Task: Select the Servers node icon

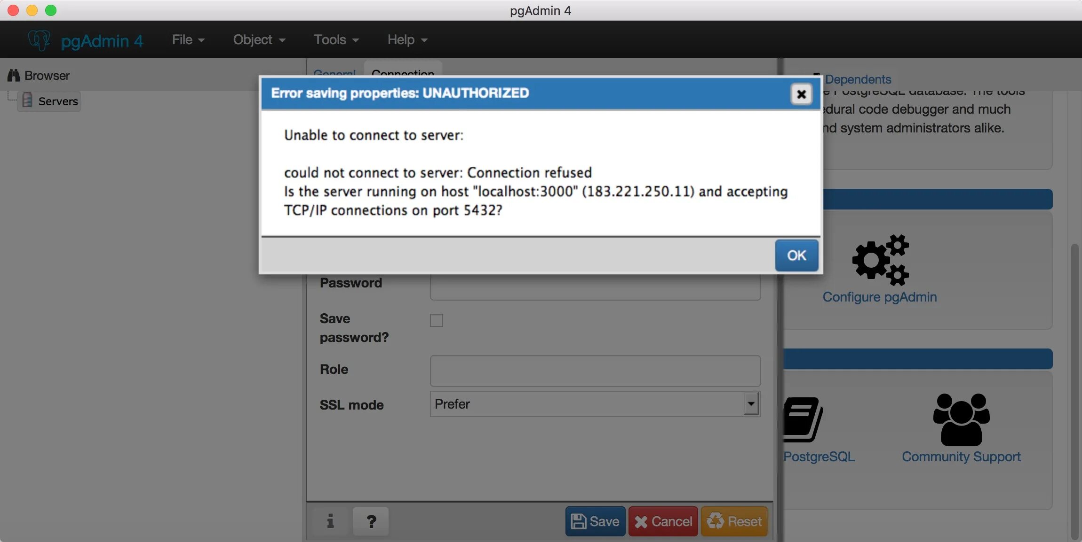Action: 27,101
